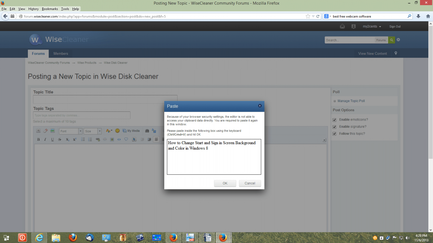
Task: Insert a bulleted list
Action: (83, 139)
